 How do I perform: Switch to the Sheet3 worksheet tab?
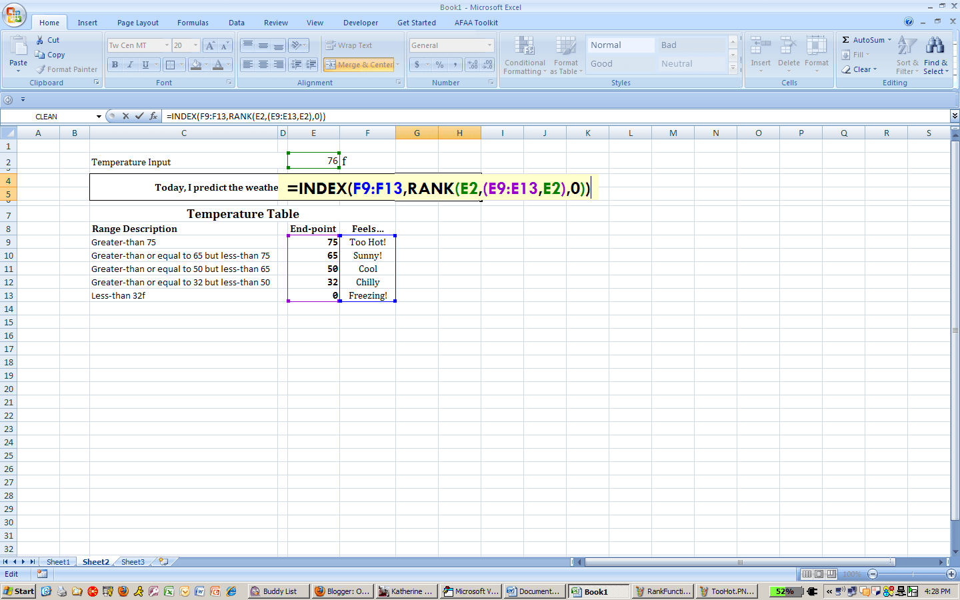tap(133, 562)
